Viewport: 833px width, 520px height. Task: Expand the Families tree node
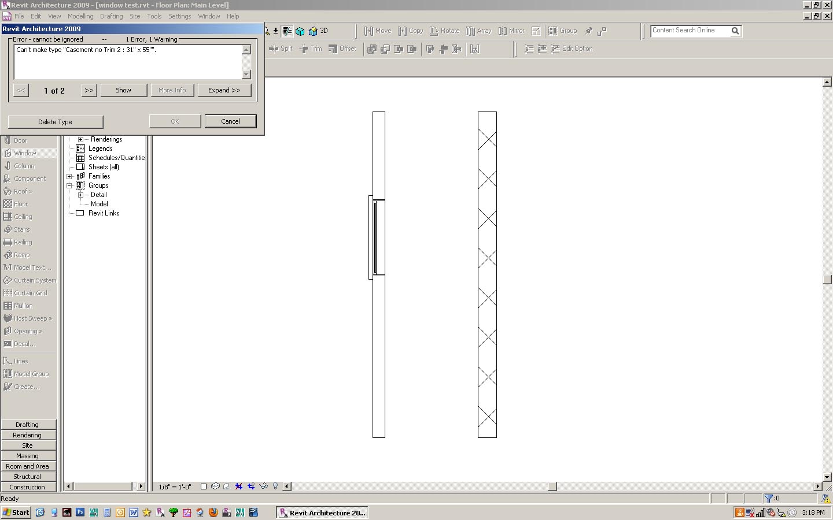click(69, 176)
